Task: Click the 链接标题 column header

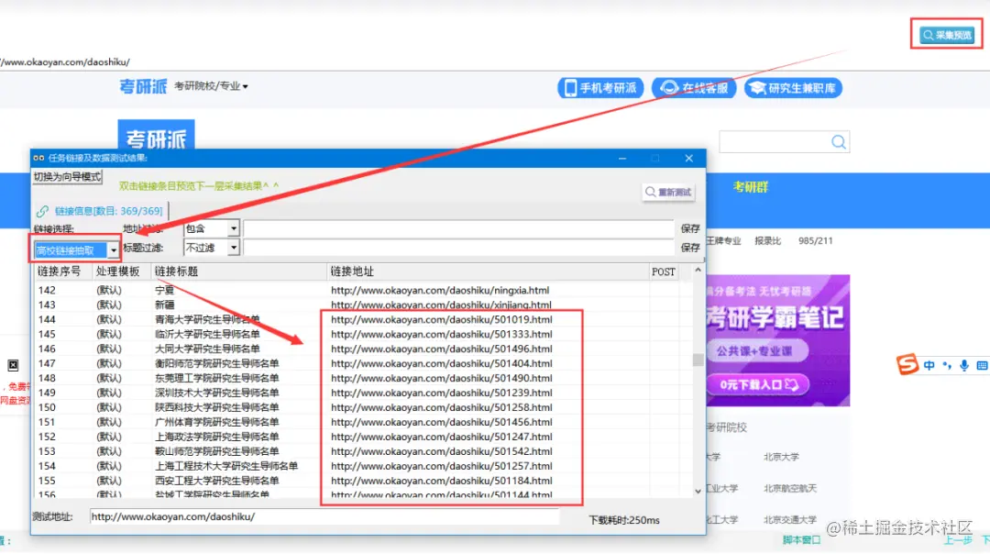Action: [x=238, y=271]
